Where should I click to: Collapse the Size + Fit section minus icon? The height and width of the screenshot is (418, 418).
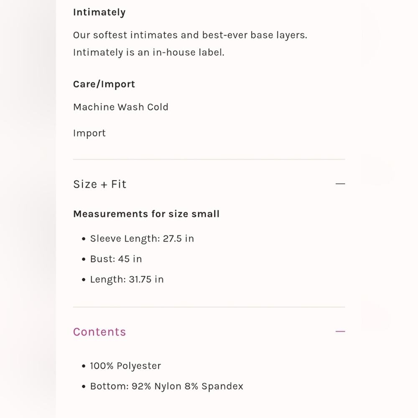click(340, 184)
